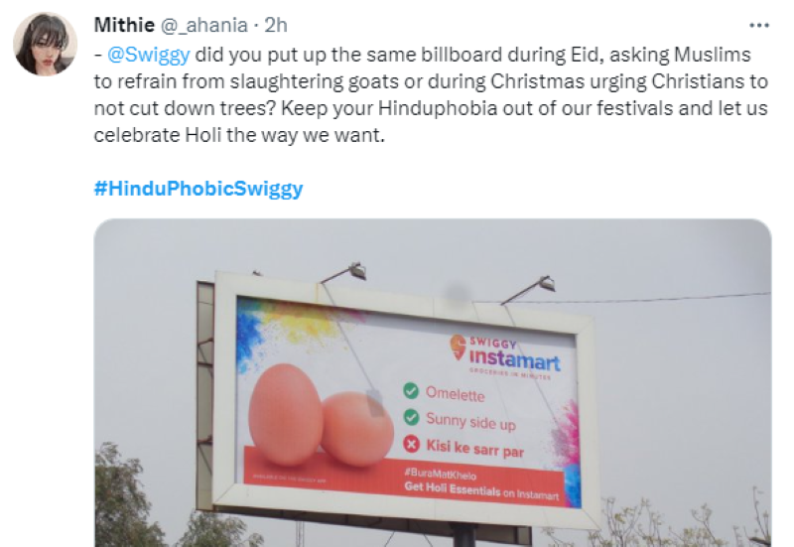The width and height of the screenshot is (794, 547).
Task: Open the three-dot more options menu
Action: (759, 26)
